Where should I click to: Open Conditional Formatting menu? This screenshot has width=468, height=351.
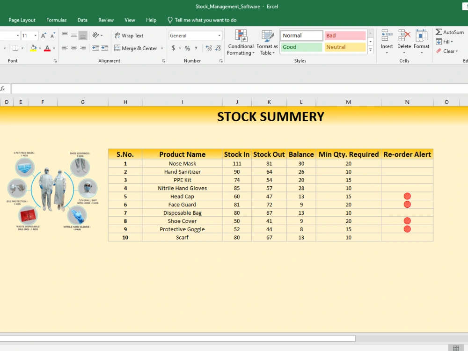(x=241, y=43)
